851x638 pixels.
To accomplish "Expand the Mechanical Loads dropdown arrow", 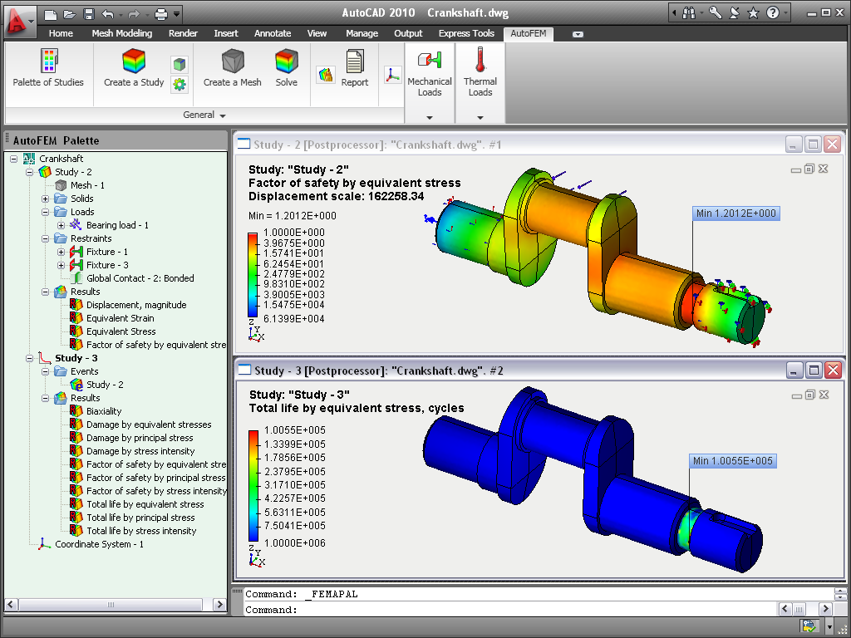I will (430, 117).
